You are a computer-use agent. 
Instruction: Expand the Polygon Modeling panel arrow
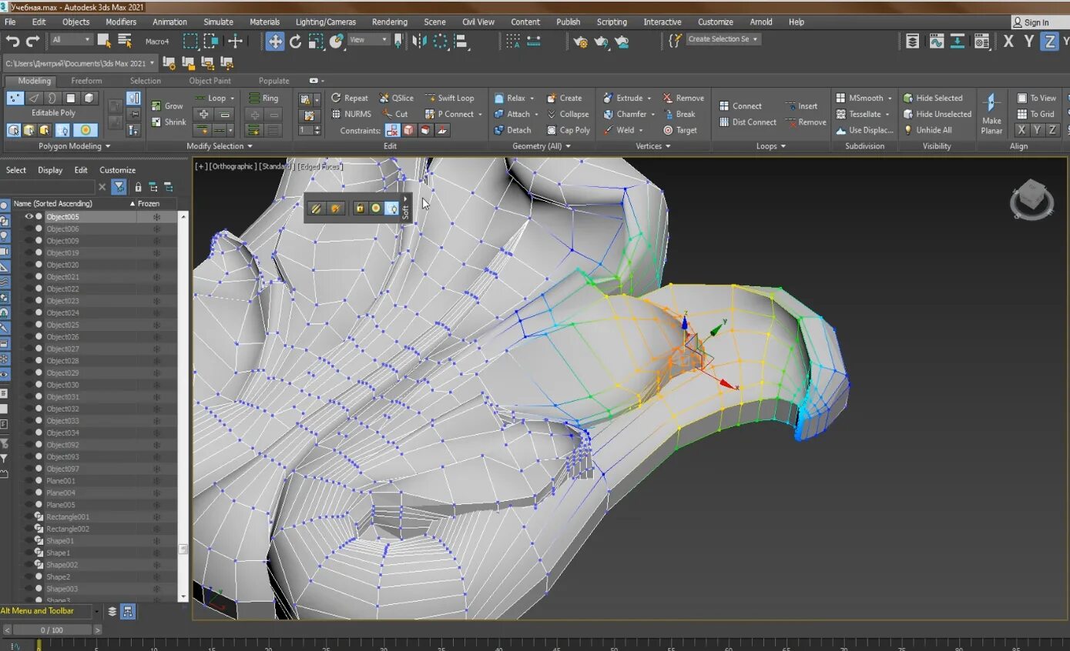[x=108, y=146]
